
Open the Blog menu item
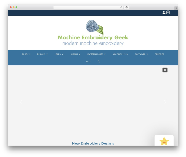[25, 54]
